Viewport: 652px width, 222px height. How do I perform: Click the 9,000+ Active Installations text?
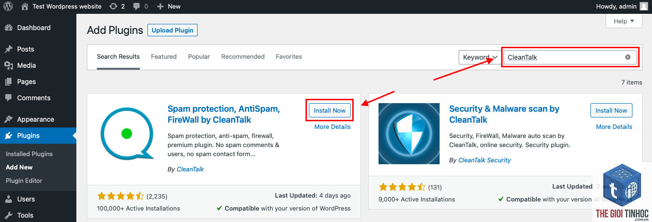coord(417,199)
